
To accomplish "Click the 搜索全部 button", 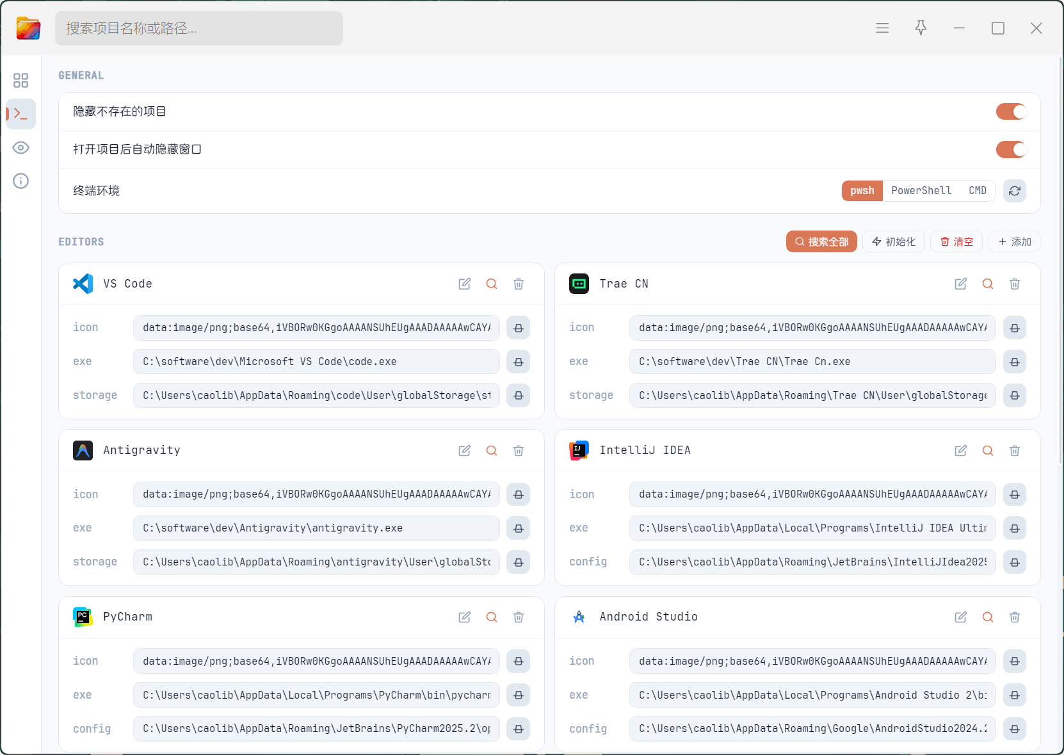I will tap(821, 241).
